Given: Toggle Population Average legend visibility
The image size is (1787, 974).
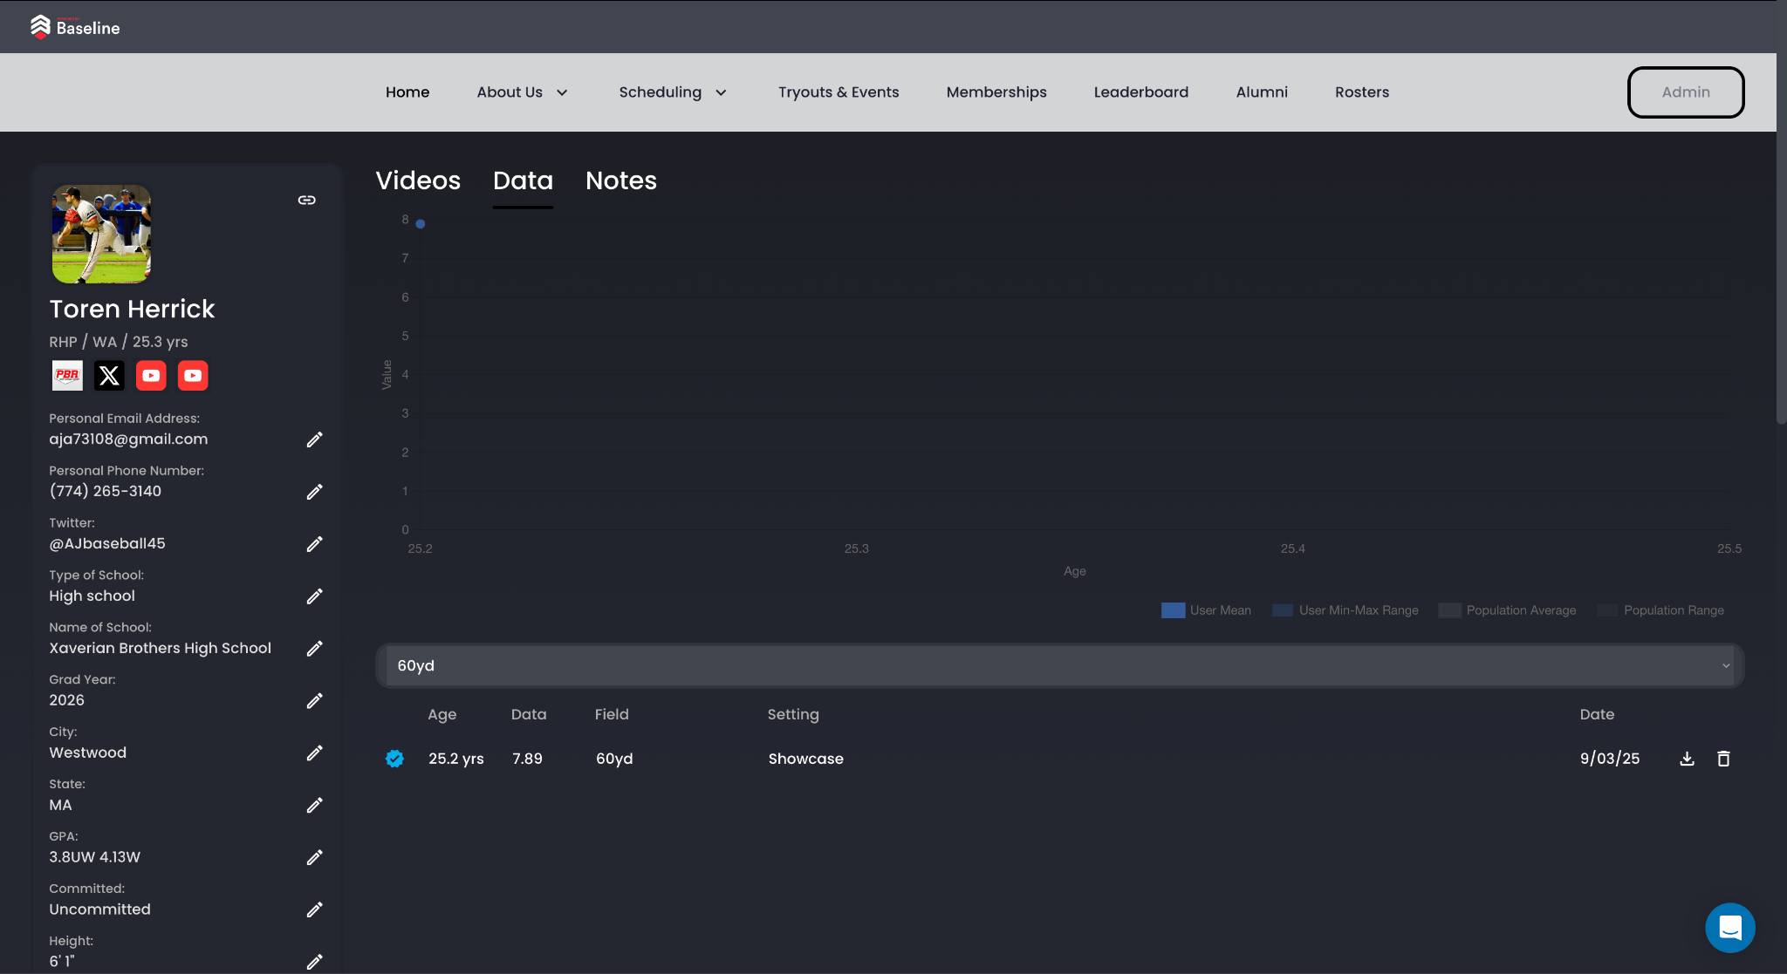Looking at the screenshot, I should pos(1507,610).
